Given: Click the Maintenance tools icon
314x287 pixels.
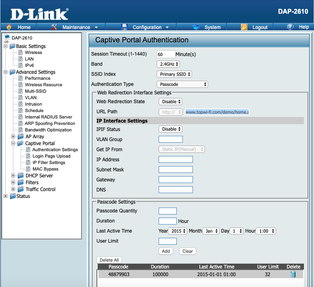Looking at the screenshot, I should 54,27.
